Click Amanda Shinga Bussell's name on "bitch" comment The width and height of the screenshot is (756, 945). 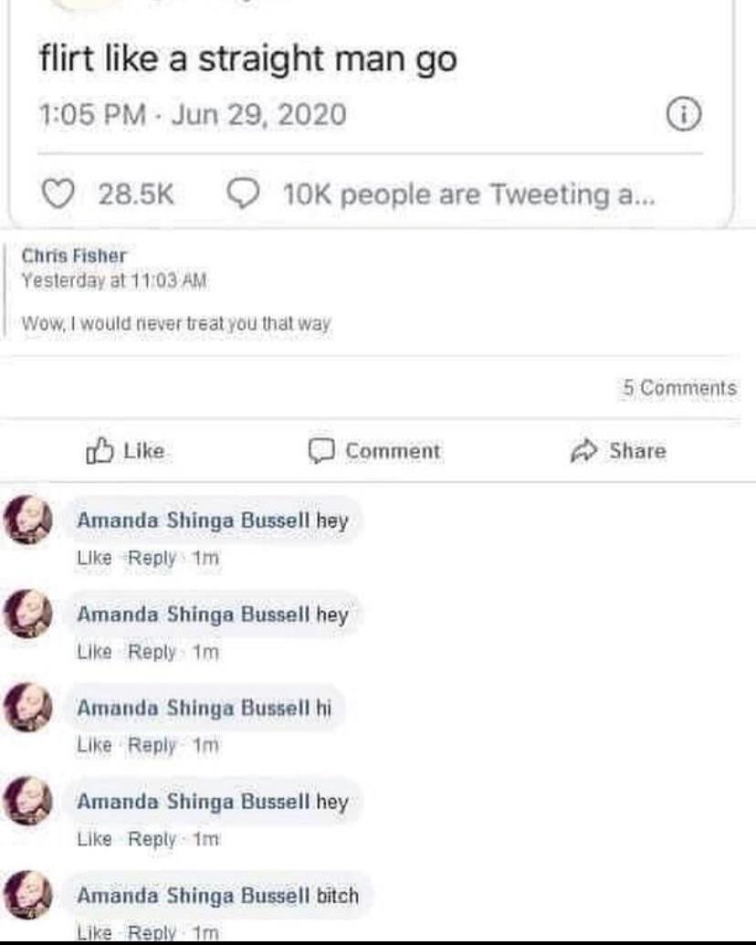[193, 896]
